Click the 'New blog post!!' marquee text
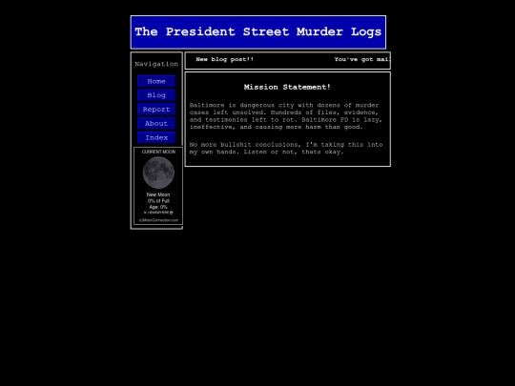This screenshot has width=515, height=386. pyautogui.click(x=225, y=59)
